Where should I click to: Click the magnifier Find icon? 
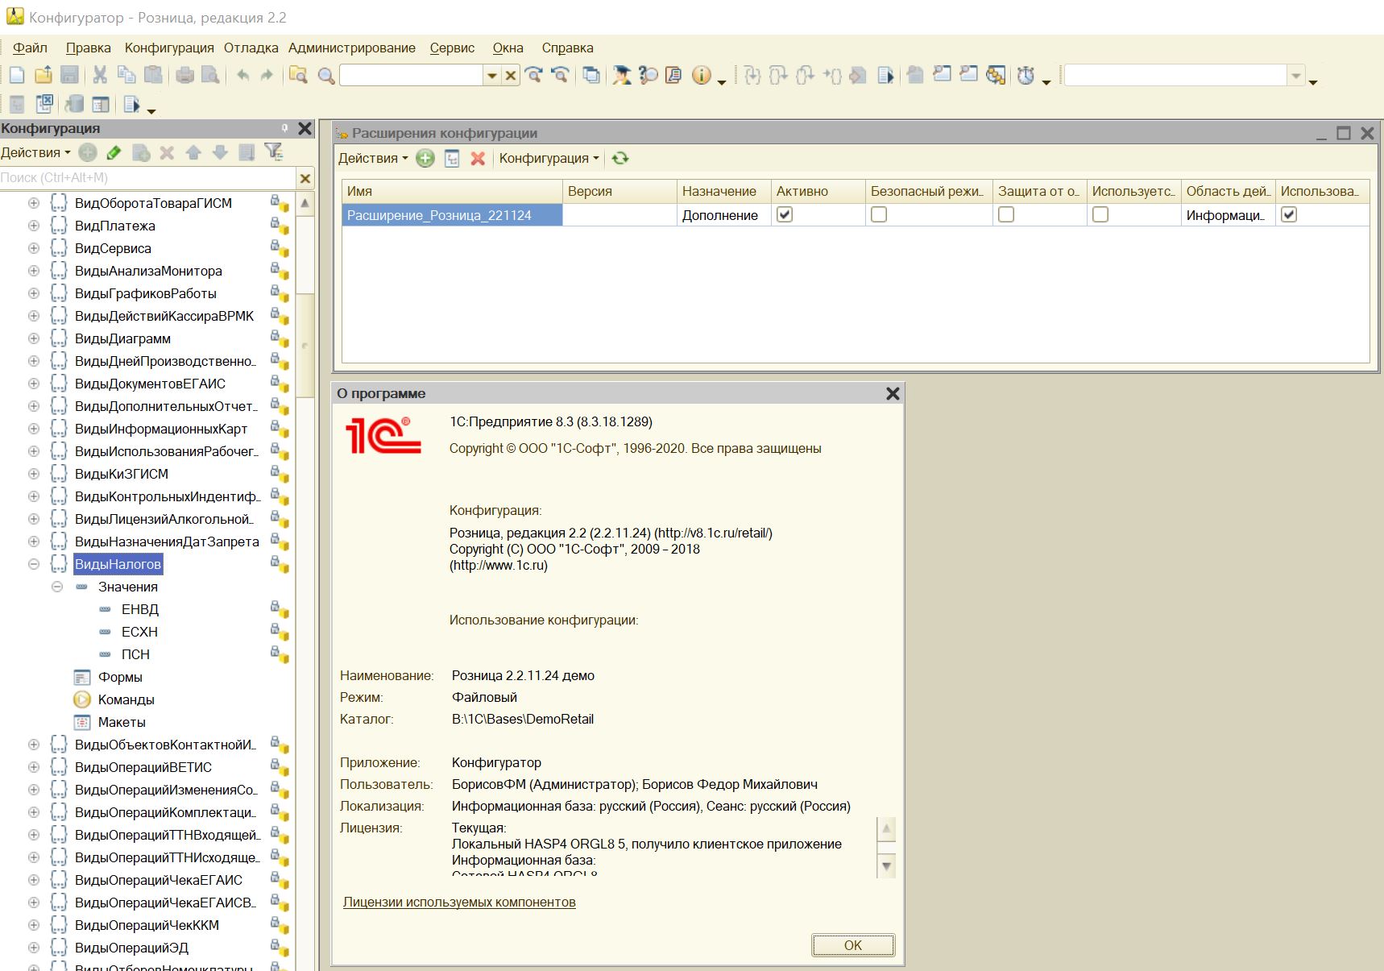(x=326, y=76)
